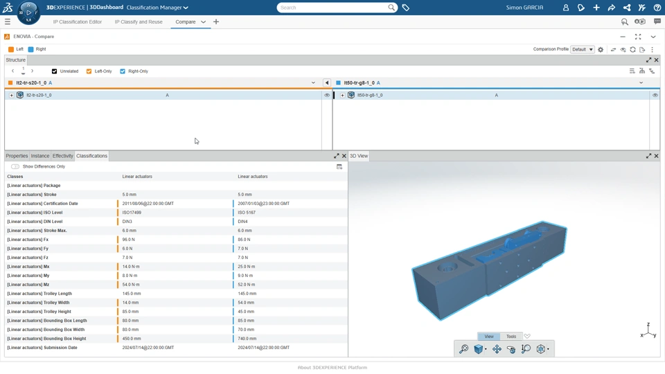Click the view cube display icon
The height and width of the screenshot is (374, 665).
coord(479,349)
